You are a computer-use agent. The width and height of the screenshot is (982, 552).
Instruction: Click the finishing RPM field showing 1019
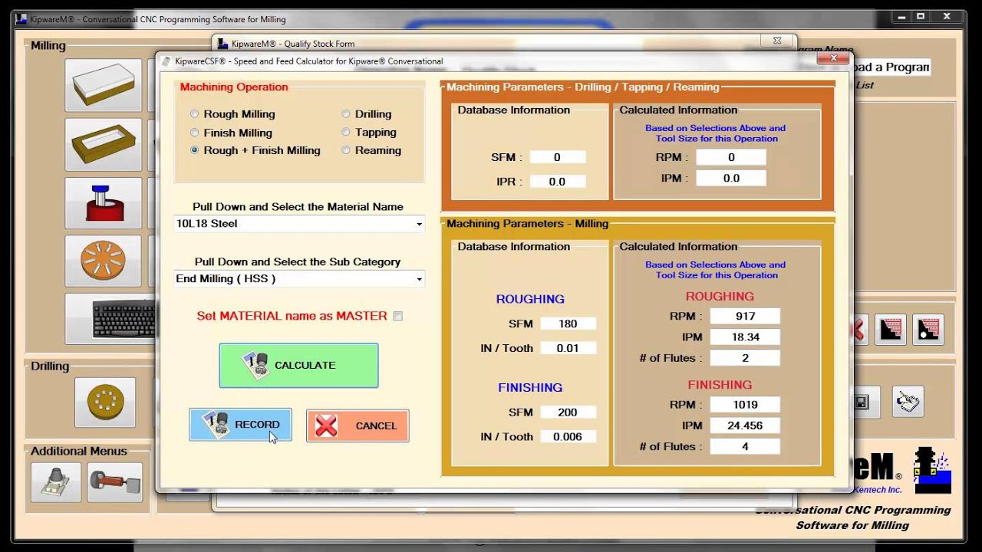(745, 405)
